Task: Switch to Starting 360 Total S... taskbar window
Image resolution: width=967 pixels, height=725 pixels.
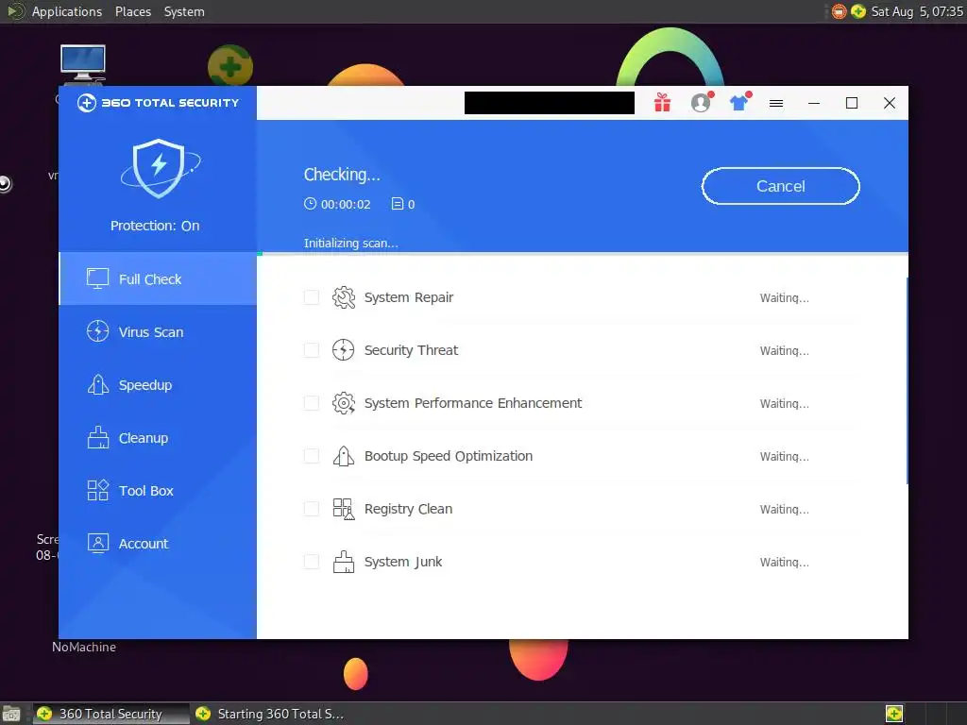Action: [x=269, y=714]
